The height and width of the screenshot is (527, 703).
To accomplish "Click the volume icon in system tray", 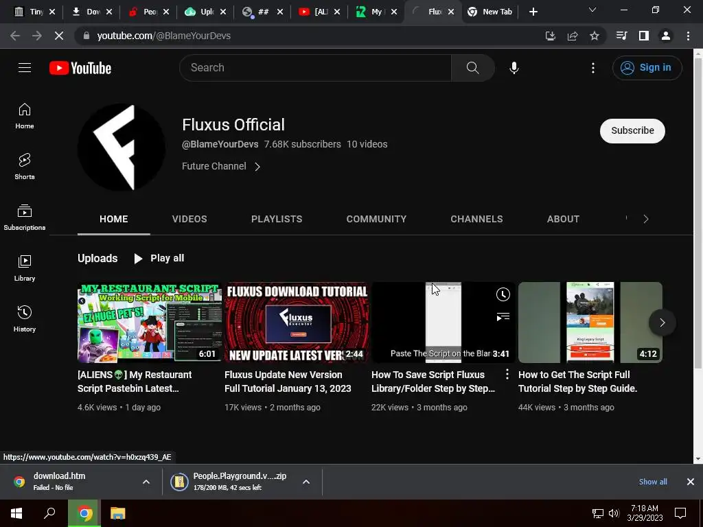I will click(x=614, y=513).
